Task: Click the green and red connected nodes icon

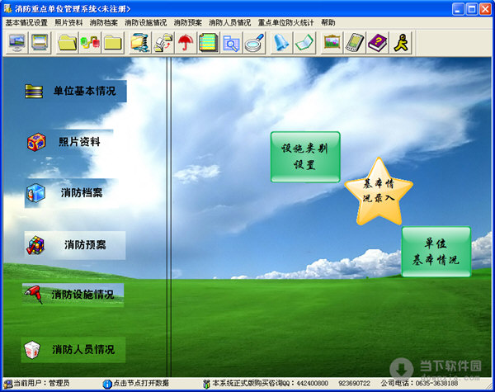Action: (x=90, y=42)
